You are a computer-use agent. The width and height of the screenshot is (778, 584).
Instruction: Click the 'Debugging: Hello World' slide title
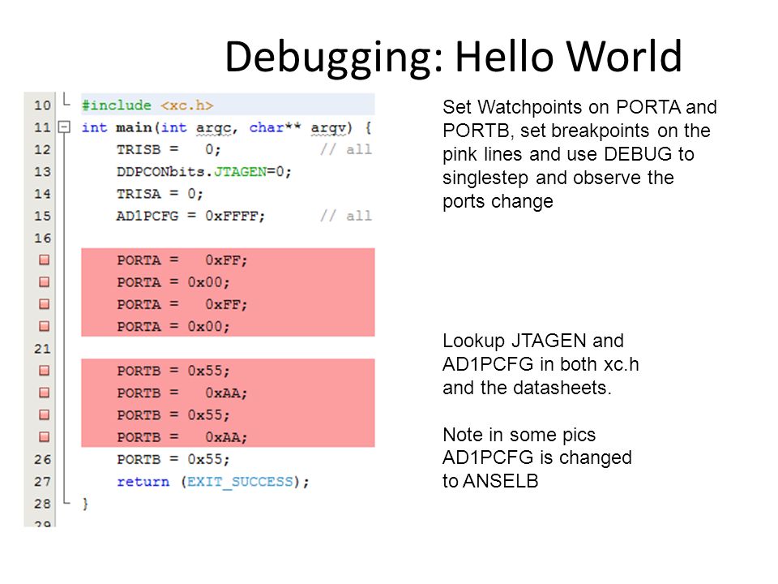tap(454, 57)
